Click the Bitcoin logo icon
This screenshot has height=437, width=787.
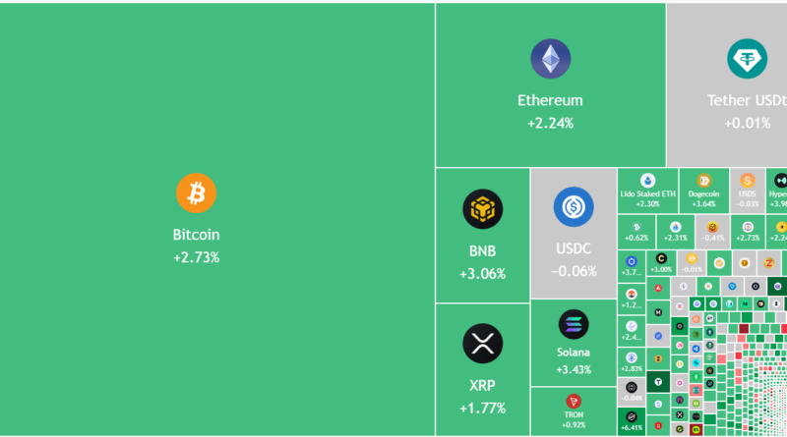[196, 192]
